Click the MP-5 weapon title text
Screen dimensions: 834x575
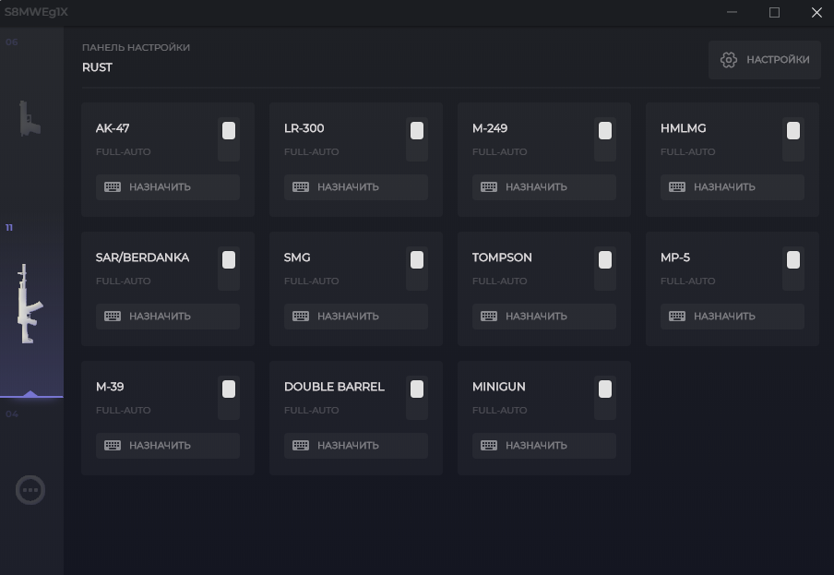[x=675, y=258]
